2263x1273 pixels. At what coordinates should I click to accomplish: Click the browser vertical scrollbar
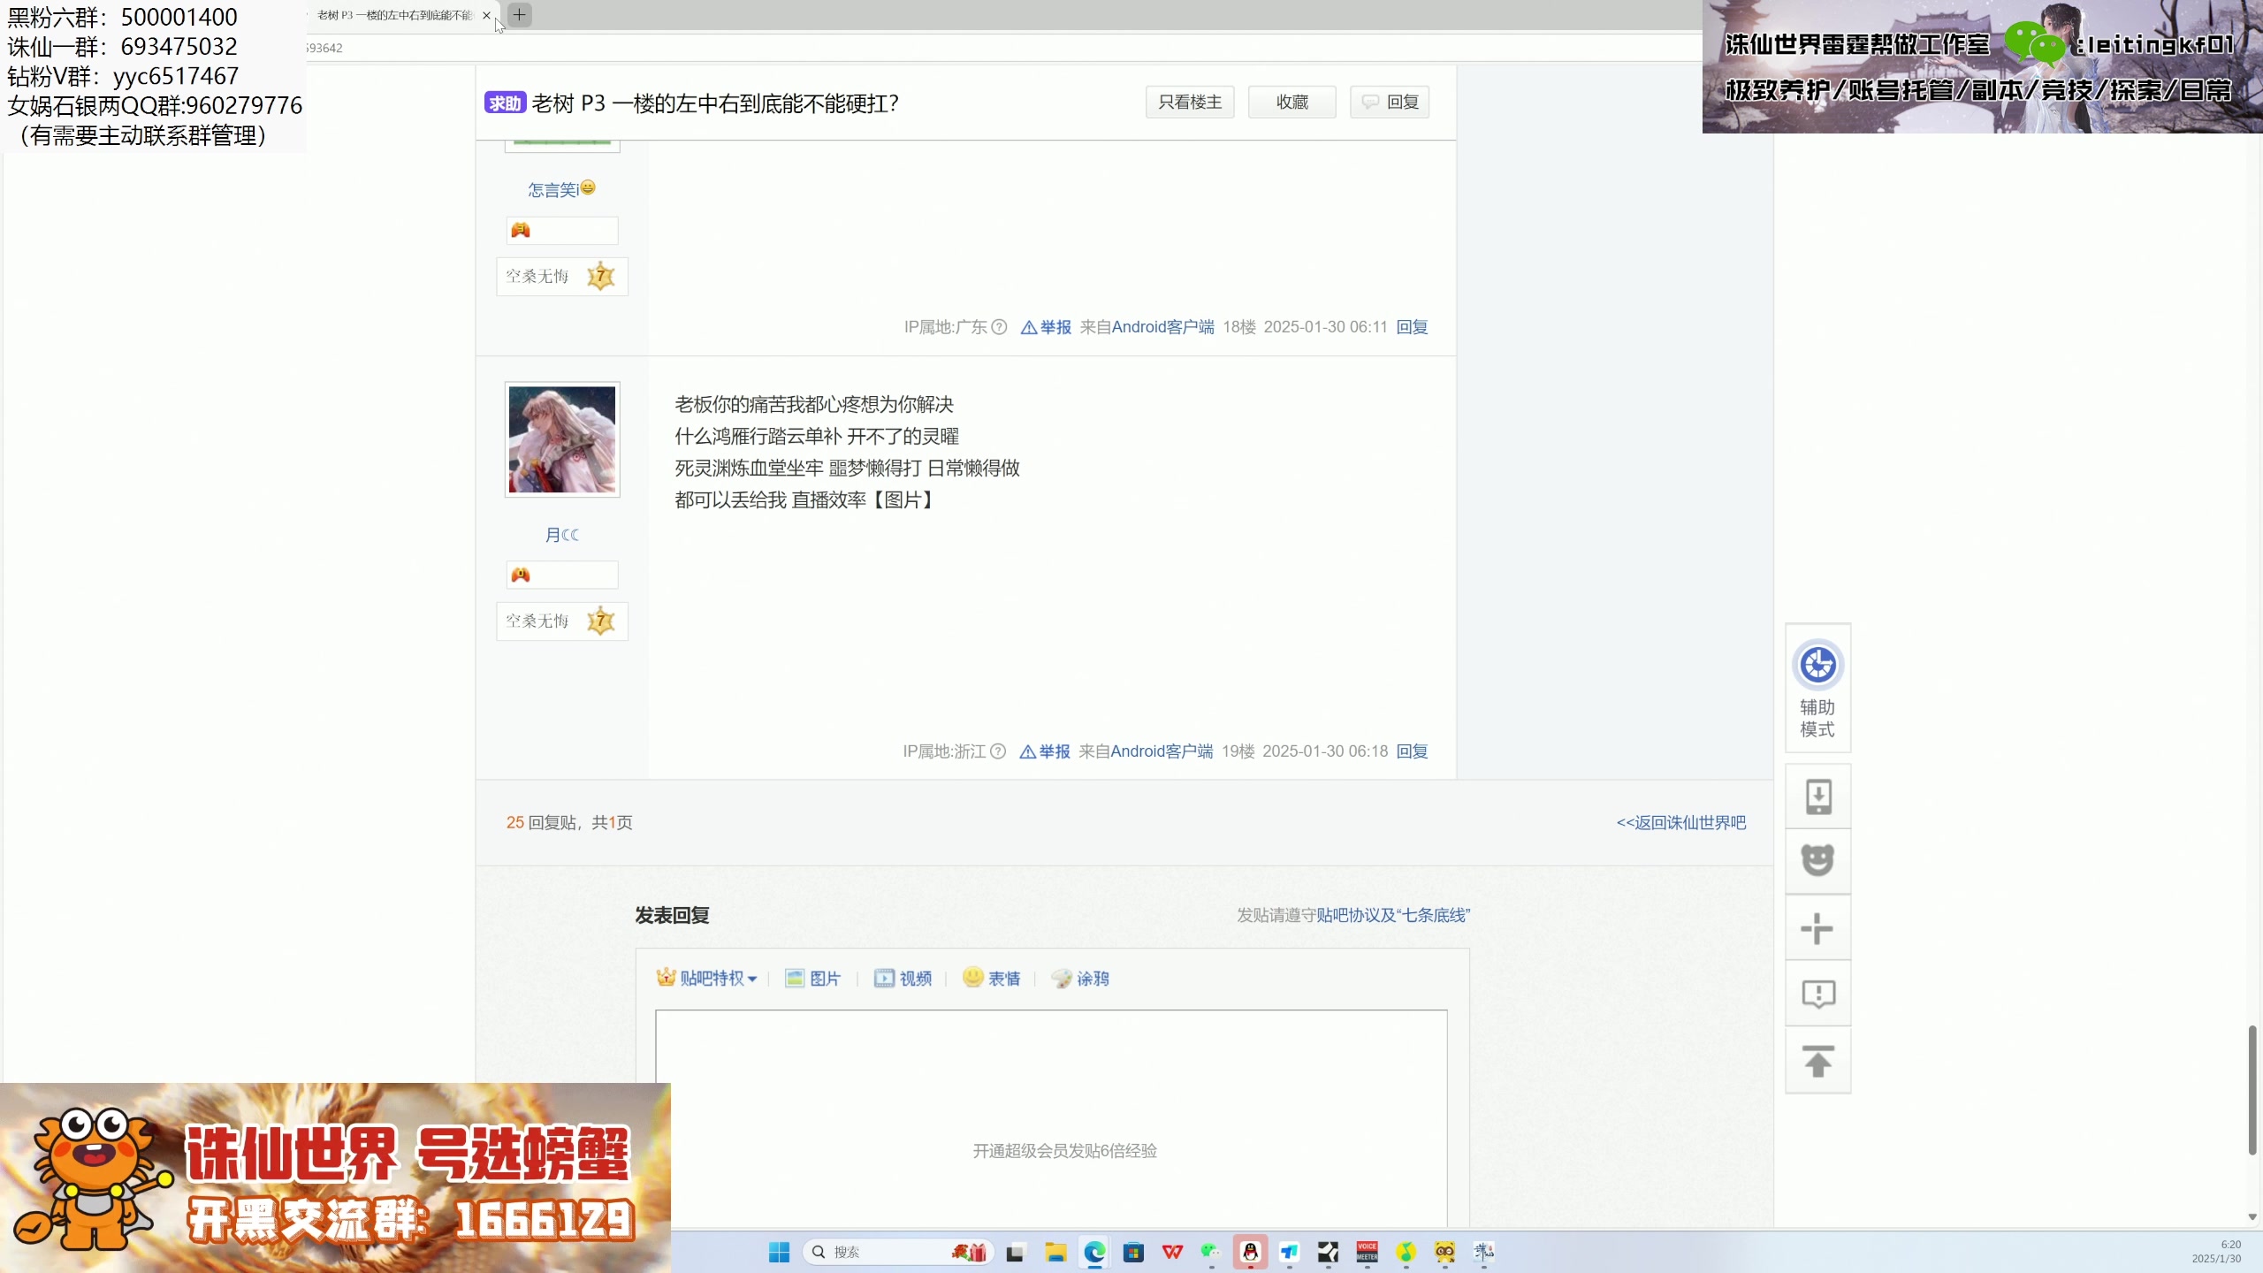2252,1087
